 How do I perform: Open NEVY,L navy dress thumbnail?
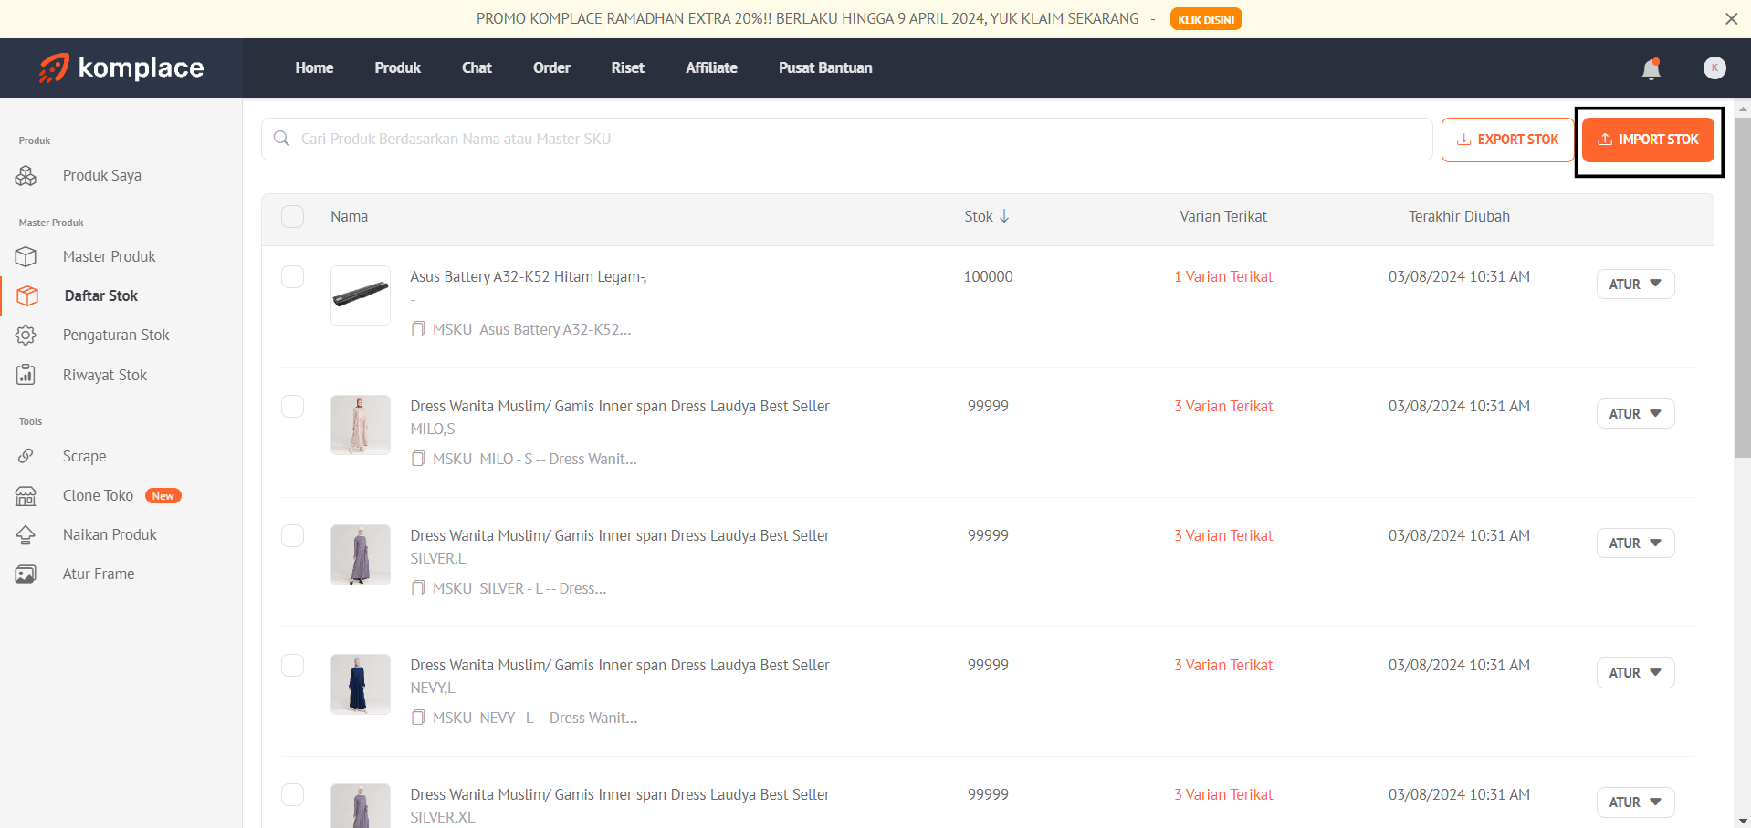point(361,684)
